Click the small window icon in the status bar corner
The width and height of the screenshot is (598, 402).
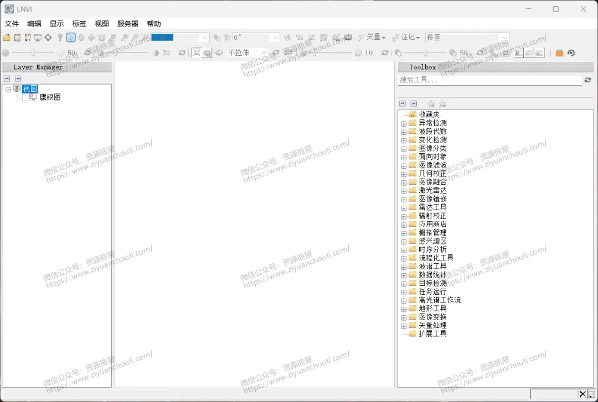(x=591, y=394)
